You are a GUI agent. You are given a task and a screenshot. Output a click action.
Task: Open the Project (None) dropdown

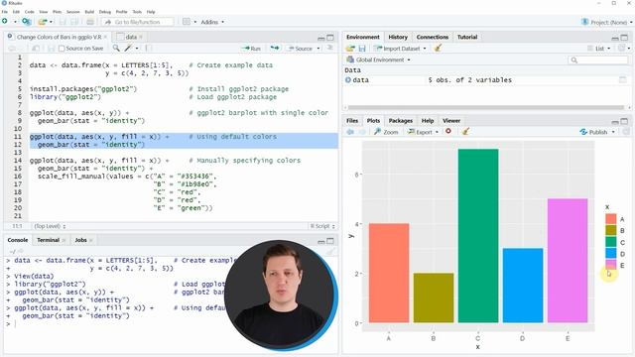(607, 22)
